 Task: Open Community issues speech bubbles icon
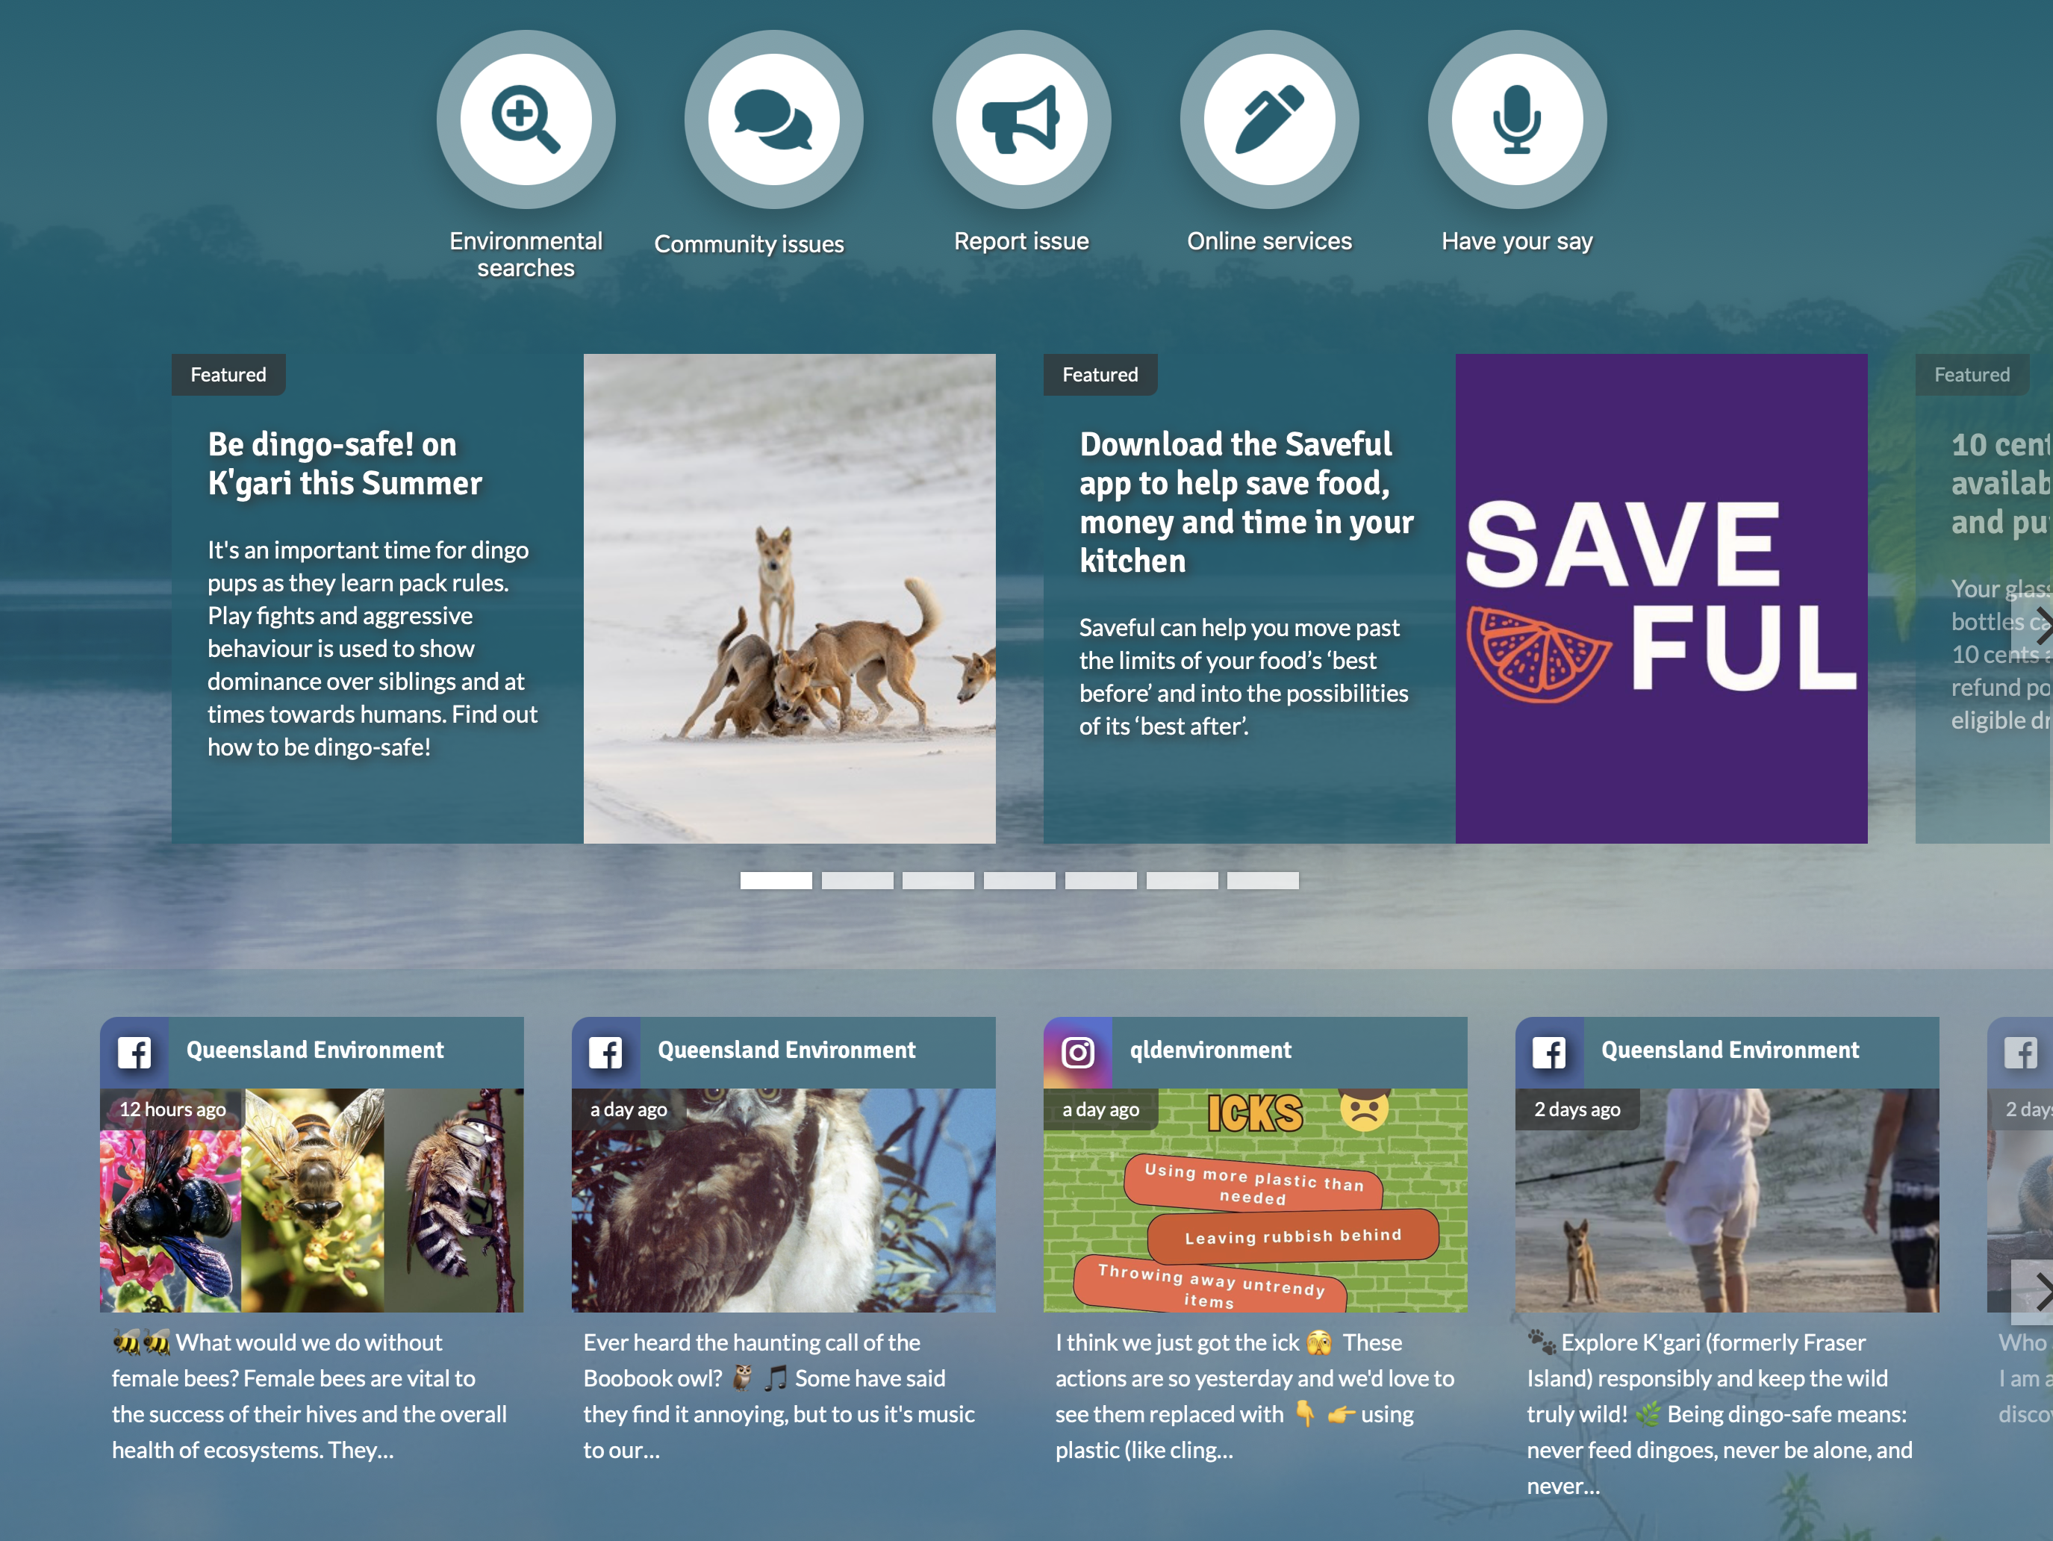[773, 119]
